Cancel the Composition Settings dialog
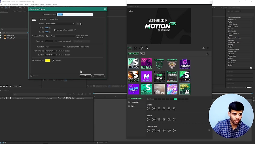Viewport: 255px width, 144px height. click(x=99, y=76)
